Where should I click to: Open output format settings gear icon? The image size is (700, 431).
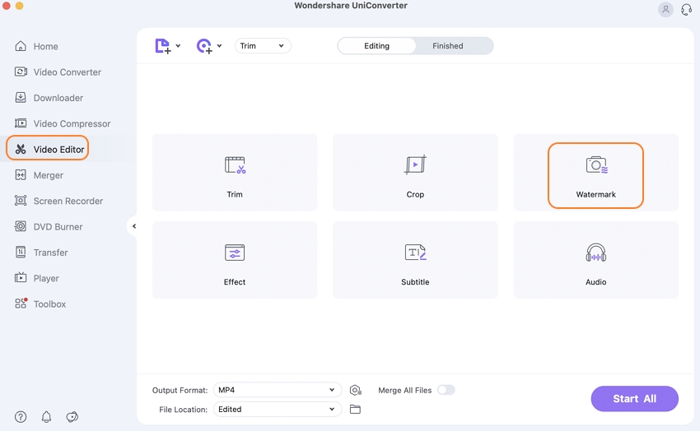click(x=355, y=390)
